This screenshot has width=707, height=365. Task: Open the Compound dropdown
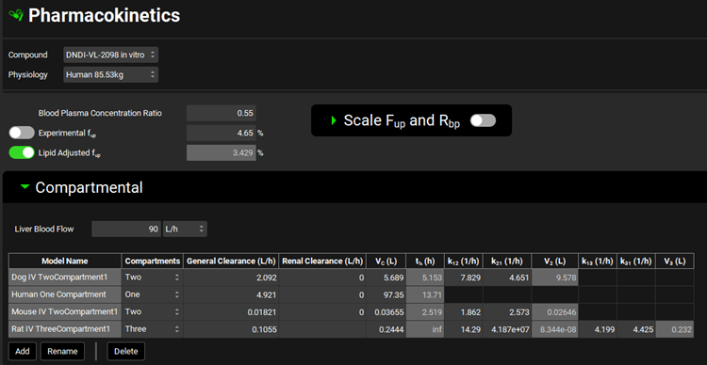click(111, 55)
